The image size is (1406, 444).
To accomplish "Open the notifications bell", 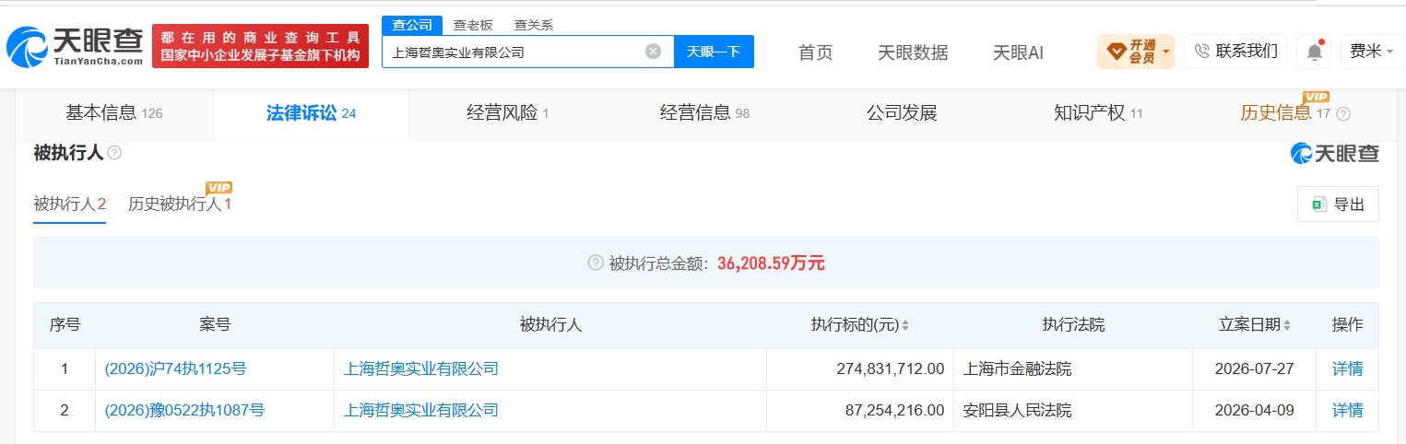I will (1314, 52).
